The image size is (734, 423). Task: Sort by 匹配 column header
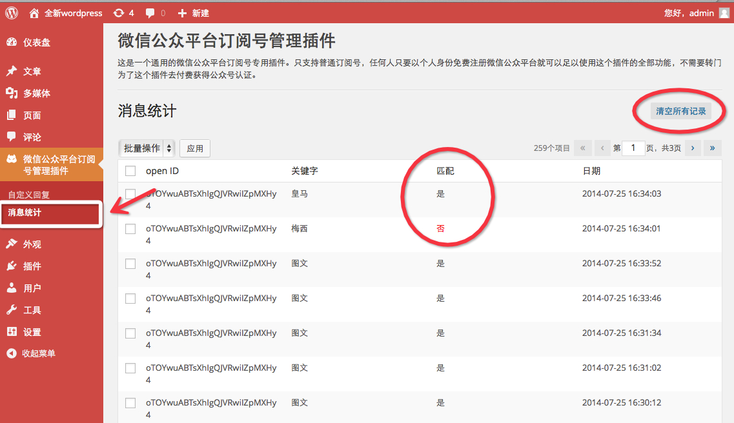click(x=445, y=171)
